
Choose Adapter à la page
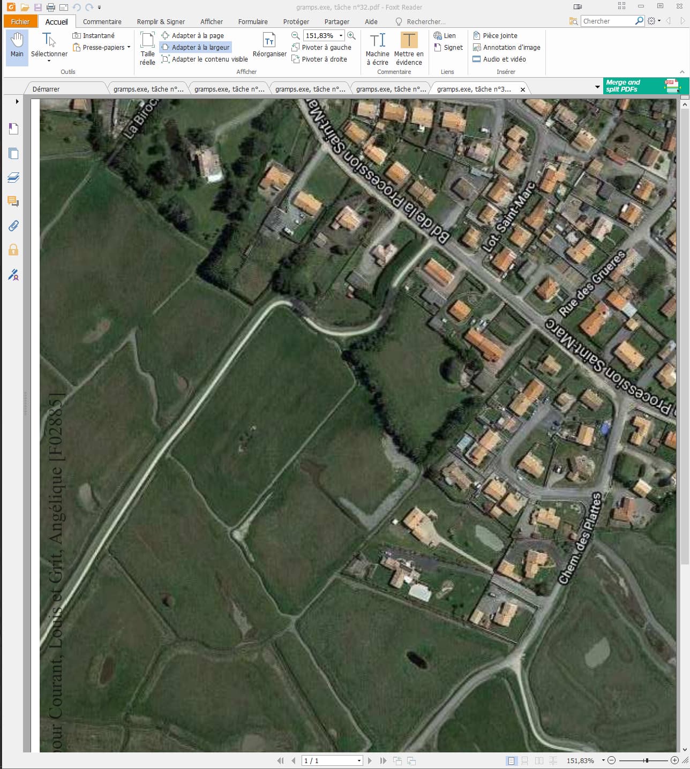click(193, 35)
